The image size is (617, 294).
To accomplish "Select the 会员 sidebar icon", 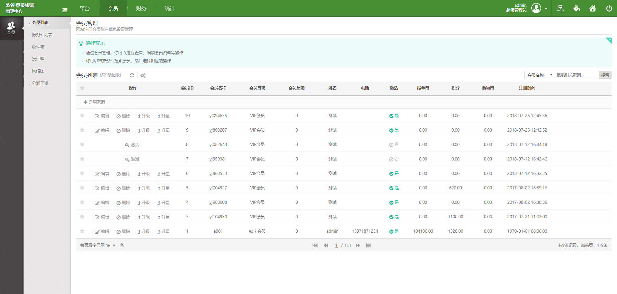I will (11, 28).
